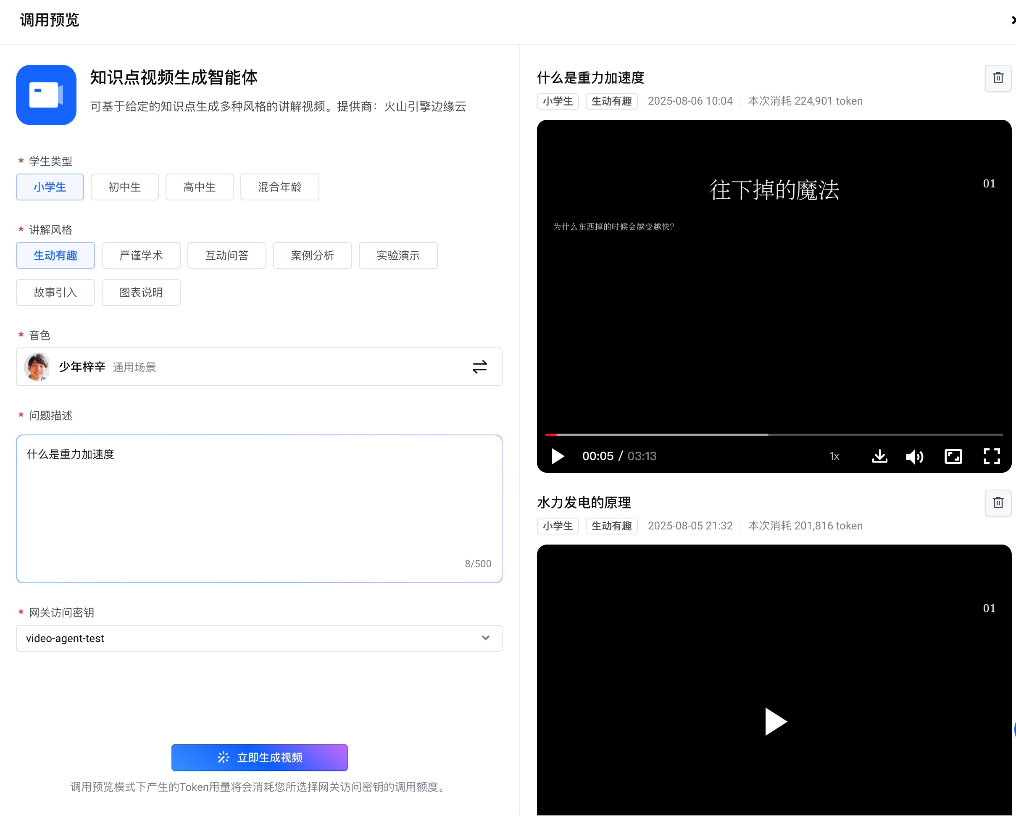Click the voice switch arrows icon
The width and height of the screenshot is (1016, 816).
(479, 367)
